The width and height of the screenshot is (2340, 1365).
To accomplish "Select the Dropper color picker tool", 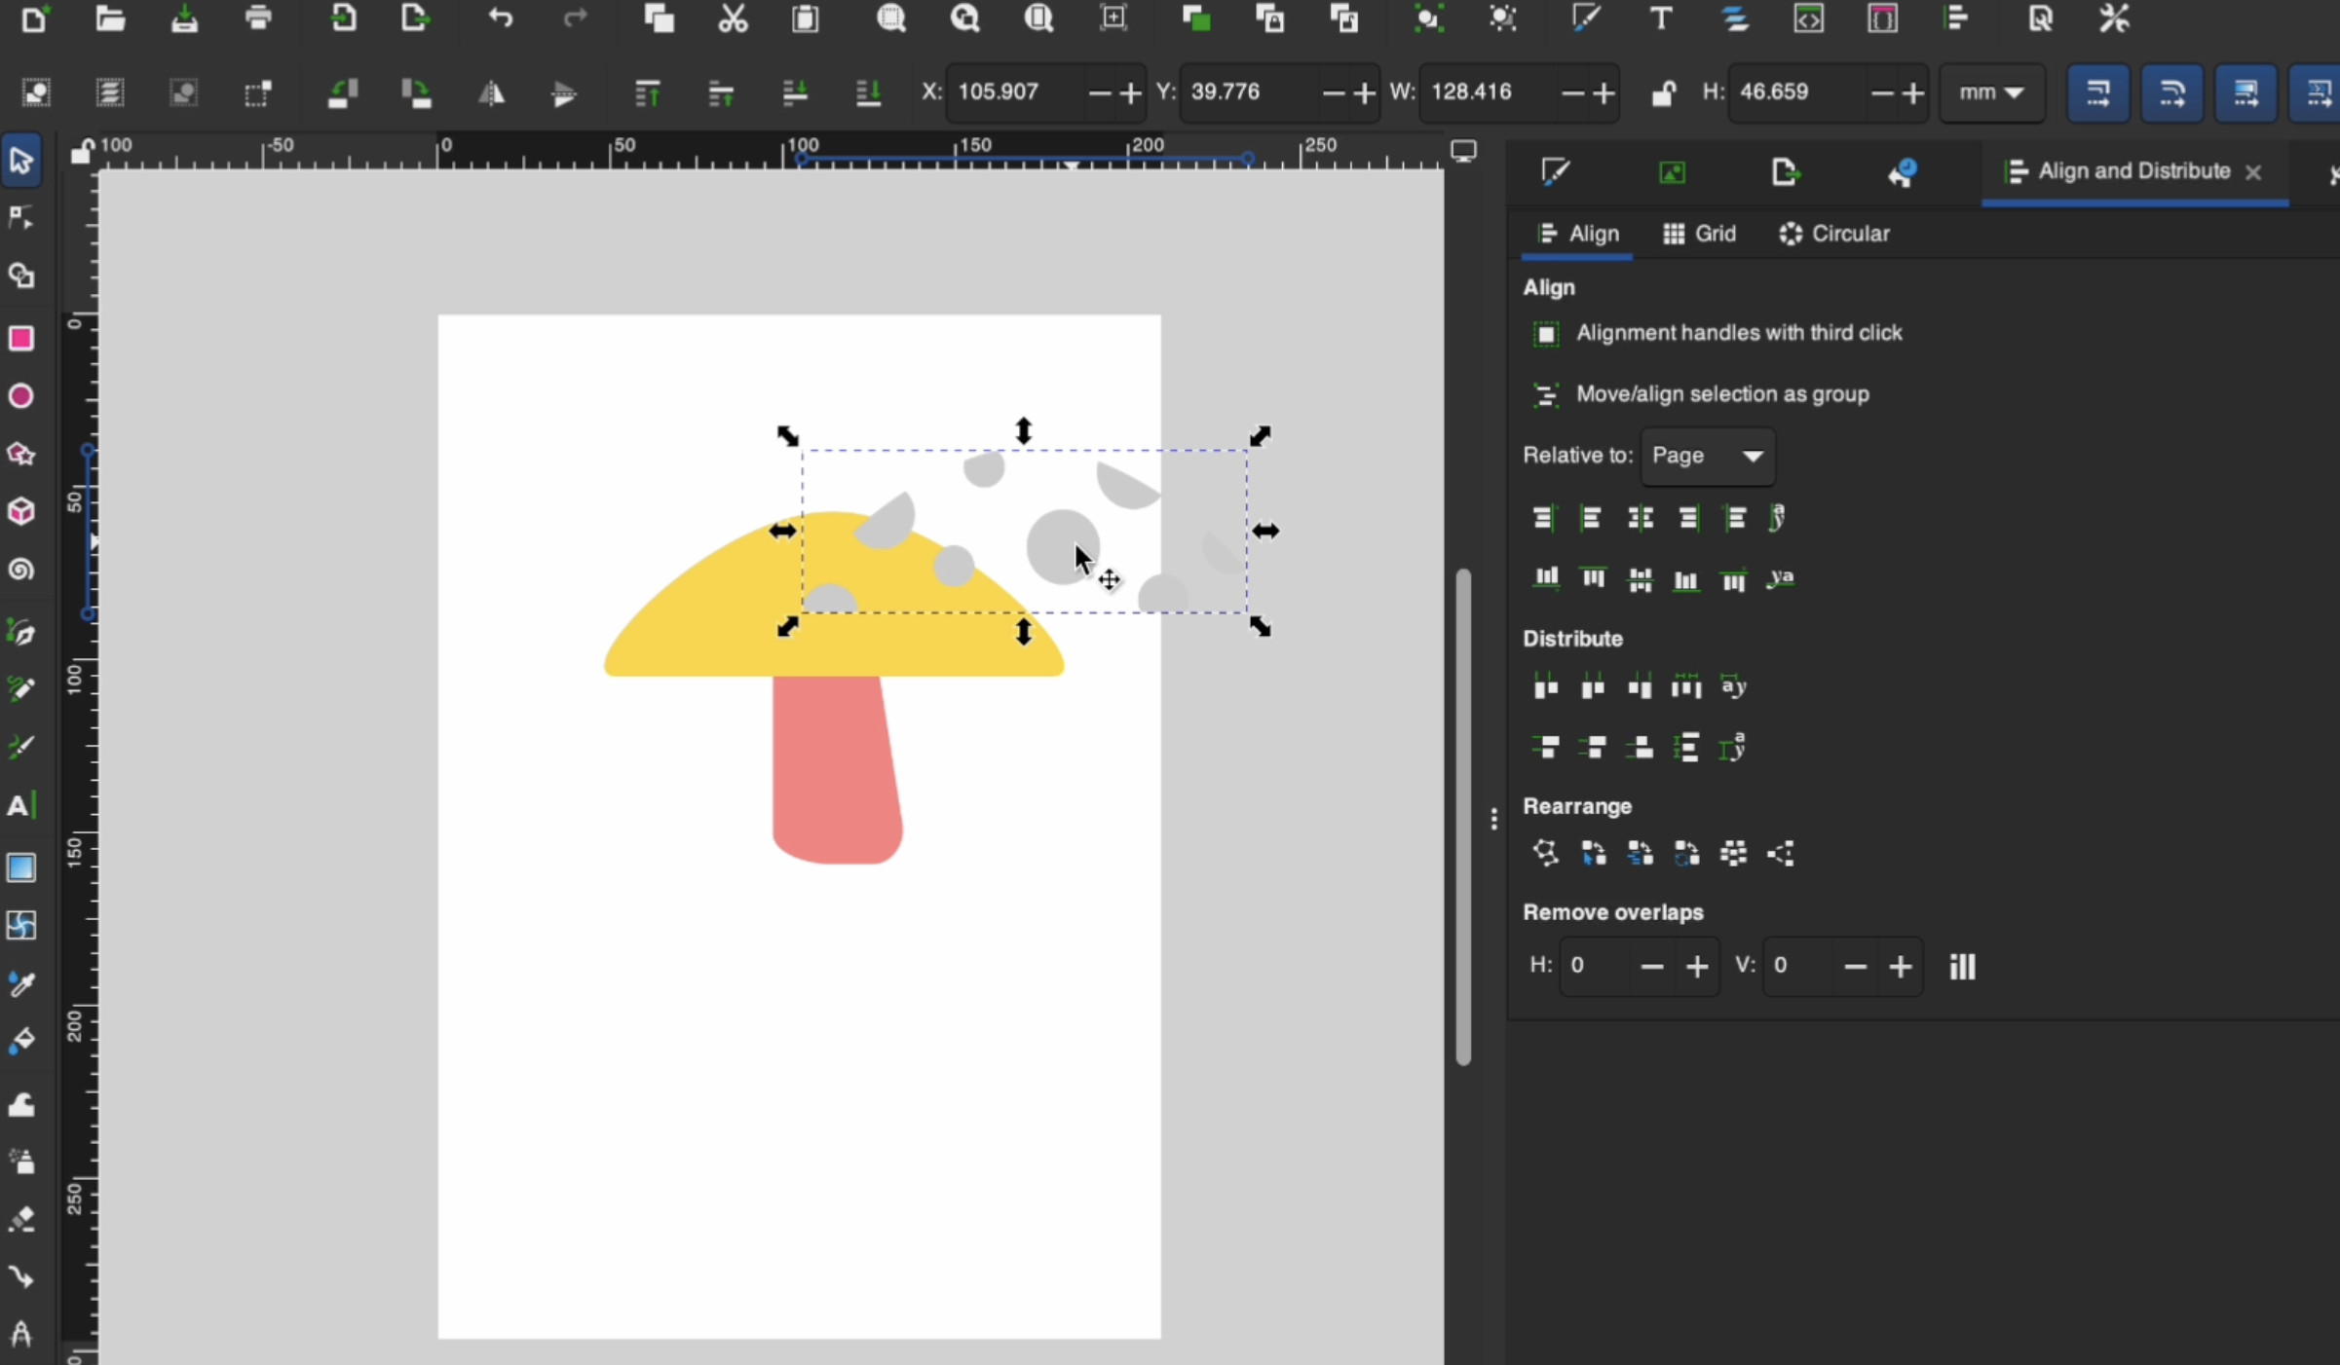I will [21, 984].
